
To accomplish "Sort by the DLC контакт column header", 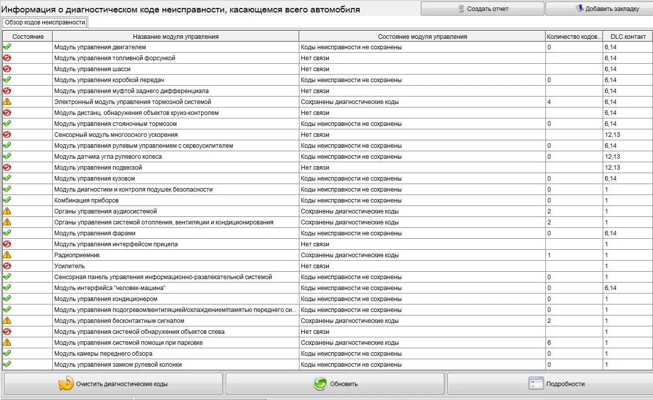I will pos(628,36).
